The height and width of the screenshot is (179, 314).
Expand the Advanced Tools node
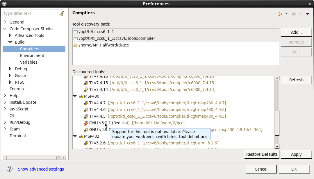point(10,35)
